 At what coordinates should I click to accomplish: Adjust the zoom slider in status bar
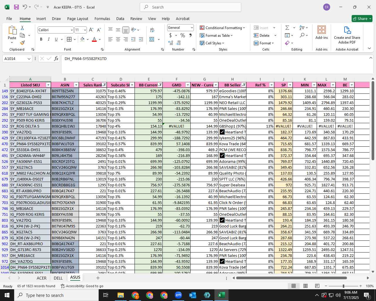click(x=343, y=286)
